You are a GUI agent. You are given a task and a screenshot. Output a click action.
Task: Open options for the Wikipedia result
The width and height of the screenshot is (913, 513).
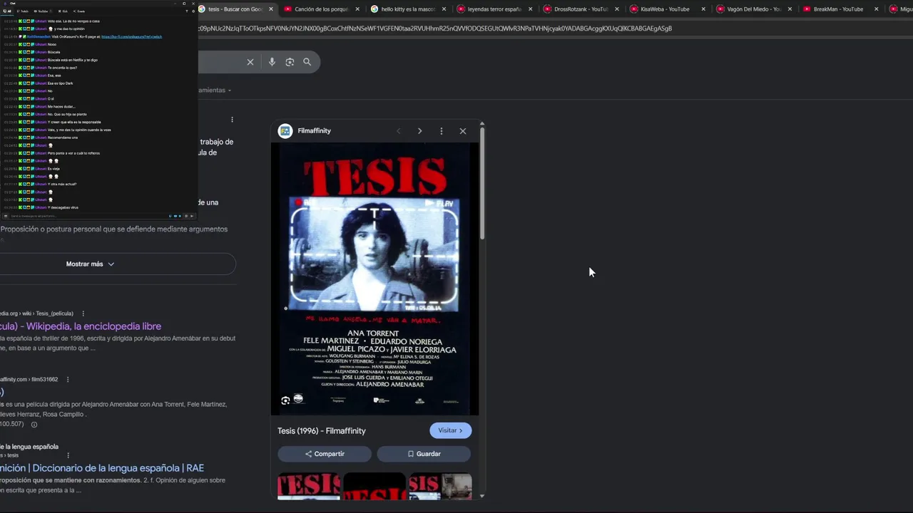(x=83, y=313)
